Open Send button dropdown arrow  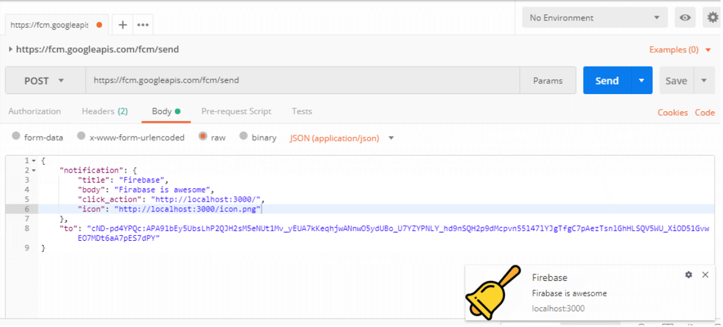click(x=642, y=80)
